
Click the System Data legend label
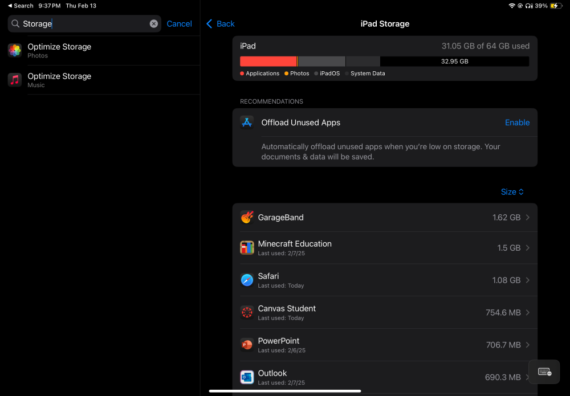click(x=368, y=74)
